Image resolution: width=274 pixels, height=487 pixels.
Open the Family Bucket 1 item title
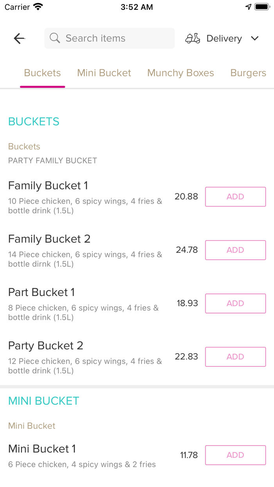[48, 186]
